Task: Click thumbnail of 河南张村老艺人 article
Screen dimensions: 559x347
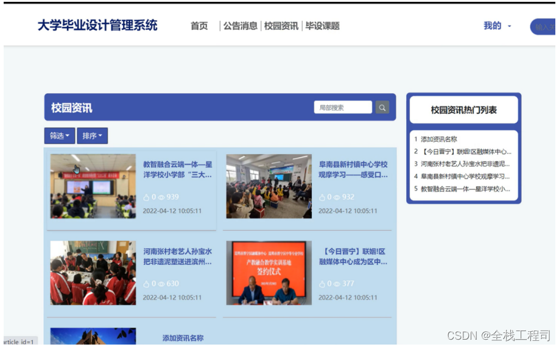Action: 93,273
